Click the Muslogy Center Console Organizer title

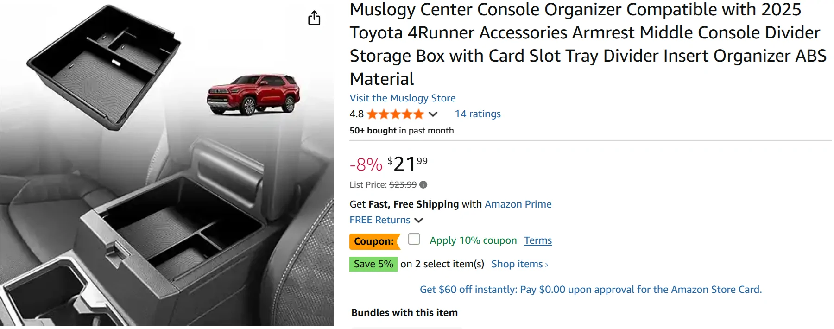[x=588, y=44]
